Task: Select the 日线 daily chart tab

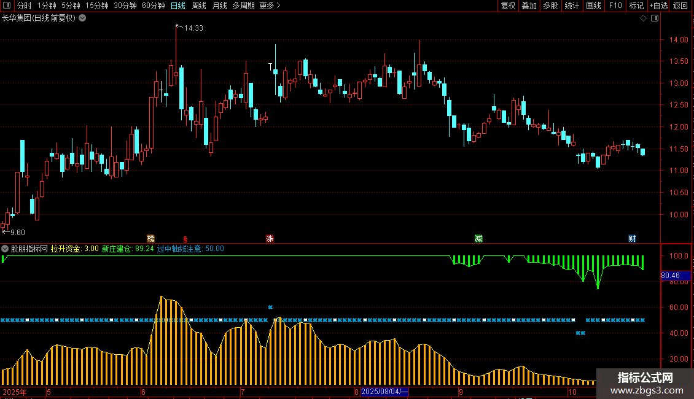Action: point(178,6)
